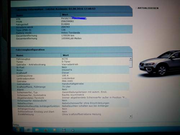The height and width of the screenshot is (135, 180).
Task: Select the Getriebetyp Handschaltgetriebe row
Action: click(x=70, y=84)
